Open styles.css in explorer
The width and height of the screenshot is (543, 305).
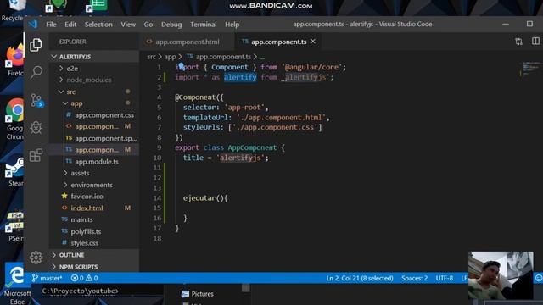coord(94,243)
